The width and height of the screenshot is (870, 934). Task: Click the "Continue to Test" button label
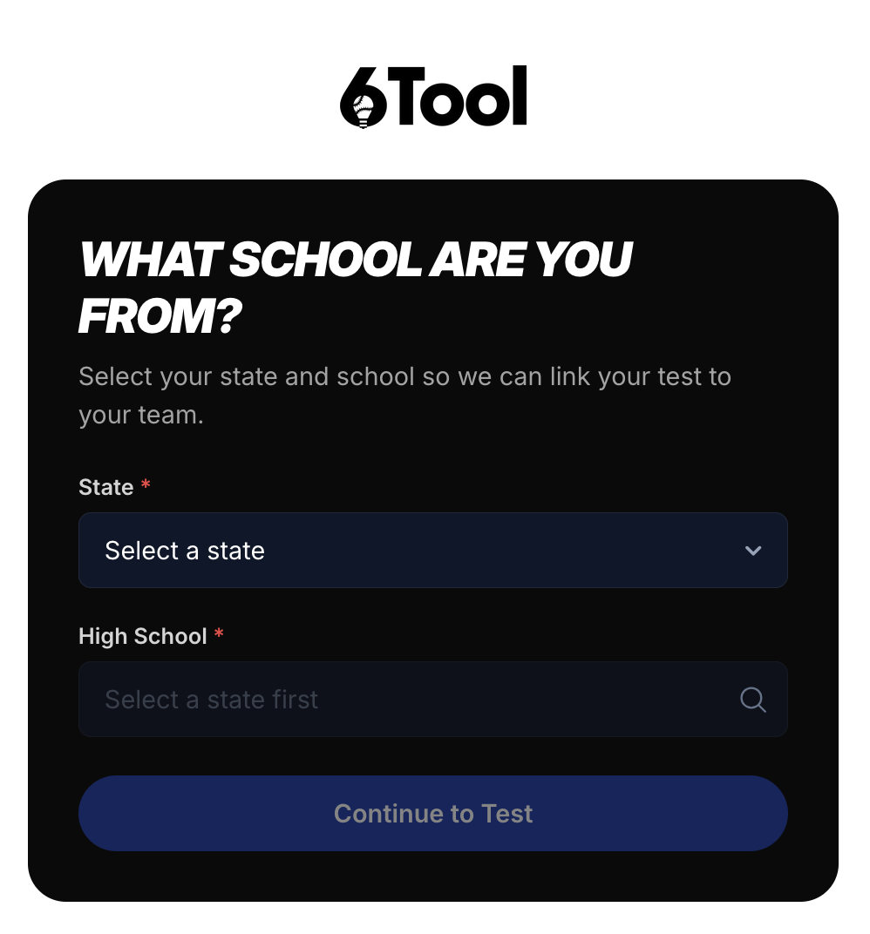pyautogui.click(x=433, y=814)
